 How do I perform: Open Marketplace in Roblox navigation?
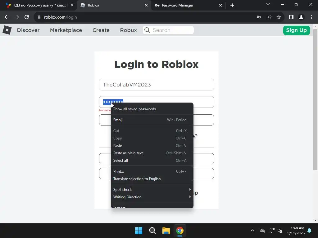(x=66, y=30)
